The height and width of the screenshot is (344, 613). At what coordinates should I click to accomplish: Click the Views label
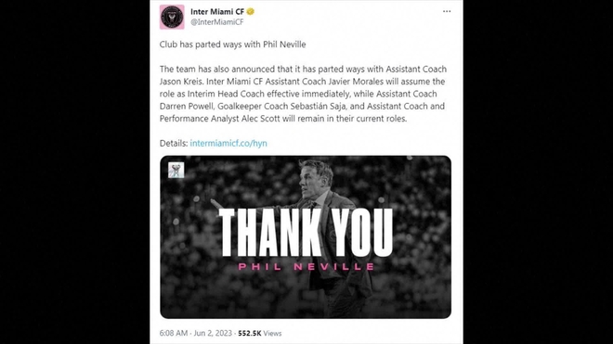tap(272, 333)
